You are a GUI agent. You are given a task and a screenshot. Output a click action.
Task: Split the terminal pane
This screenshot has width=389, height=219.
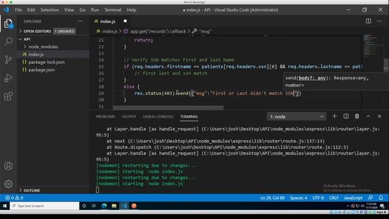click(346, 116)
